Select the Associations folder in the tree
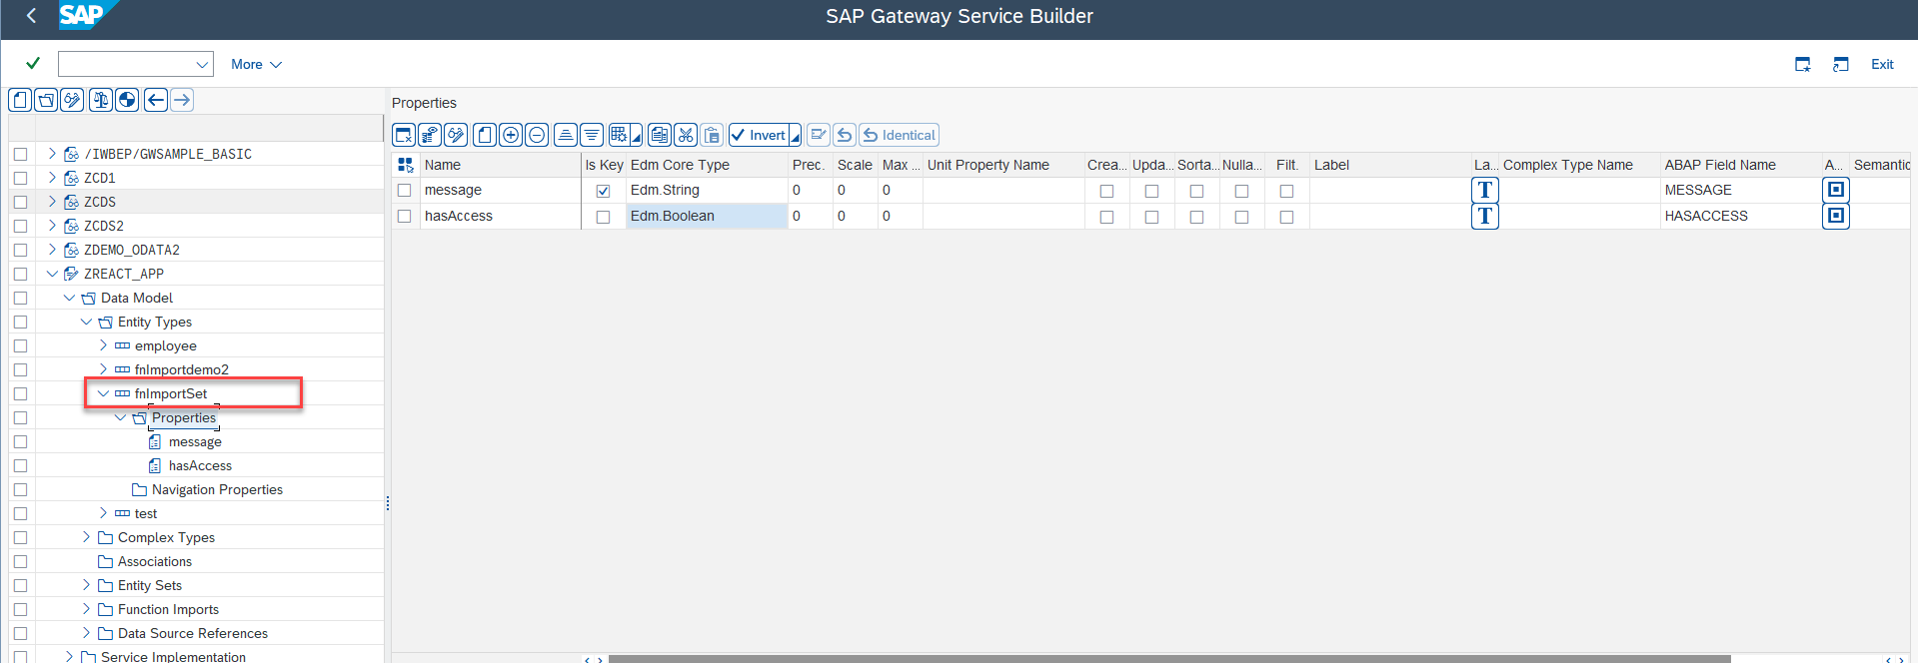The image size is (1918, 663). (x=155, y=561)
